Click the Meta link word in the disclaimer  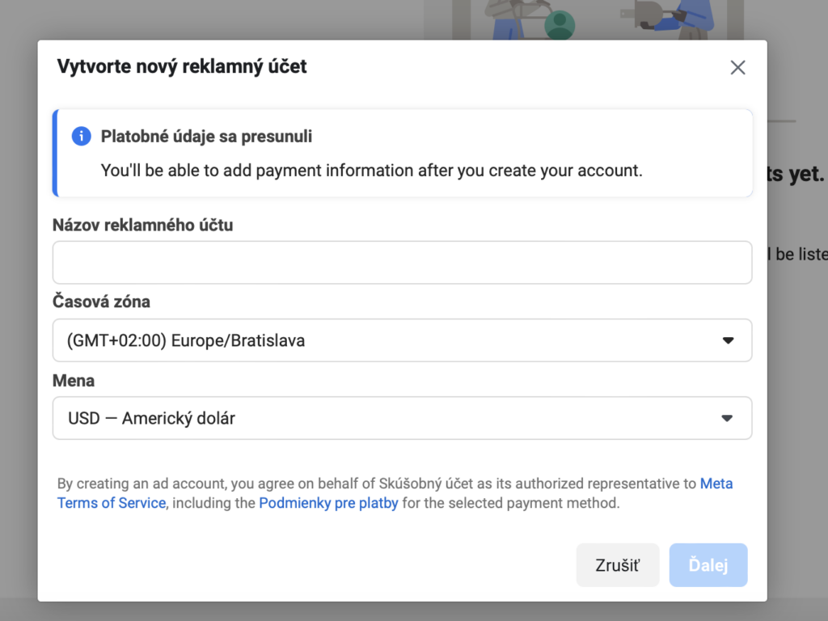(716, 484)
